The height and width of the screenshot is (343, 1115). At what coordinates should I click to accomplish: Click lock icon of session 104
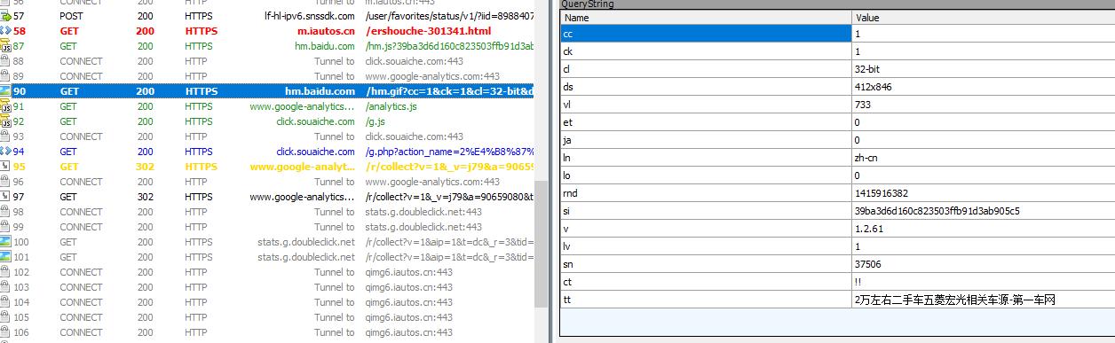[x=6, y=302]
